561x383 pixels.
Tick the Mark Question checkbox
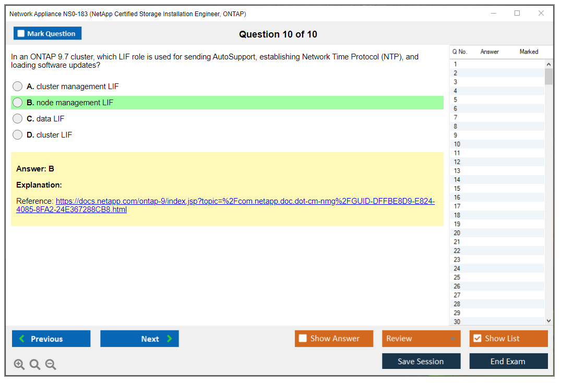21,34
